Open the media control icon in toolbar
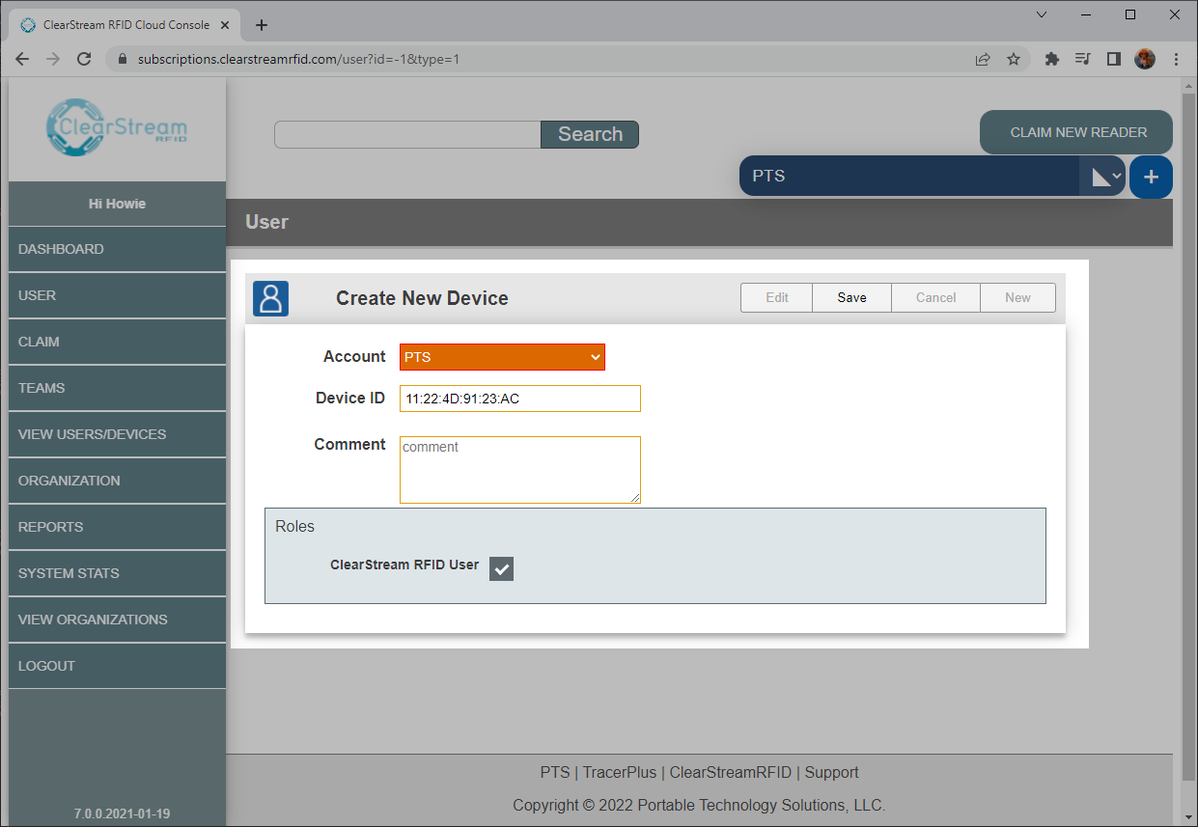This screenshot has width=1198, height=827. (1083, 59)
